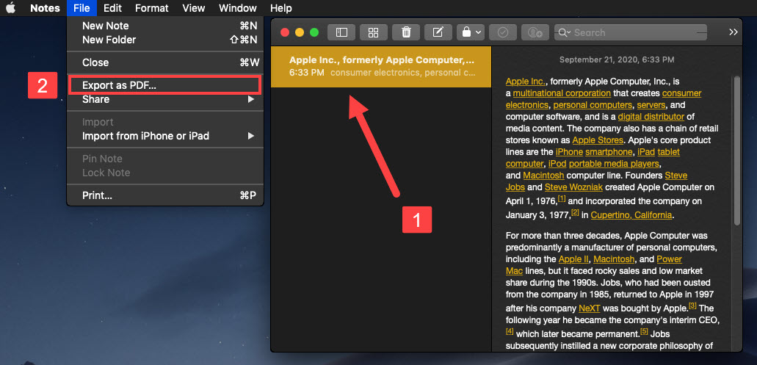Click the checklist toolbar icon
The image size is (757, 365).
coord(502,32)
